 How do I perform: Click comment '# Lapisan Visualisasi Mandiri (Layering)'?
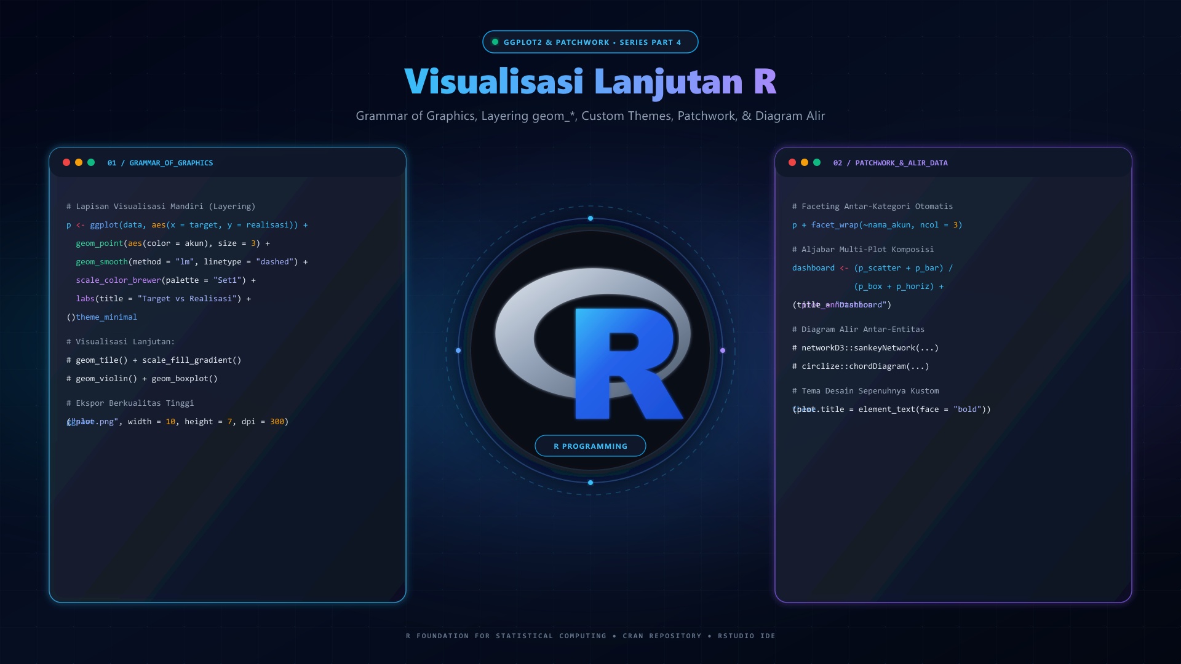161,207
